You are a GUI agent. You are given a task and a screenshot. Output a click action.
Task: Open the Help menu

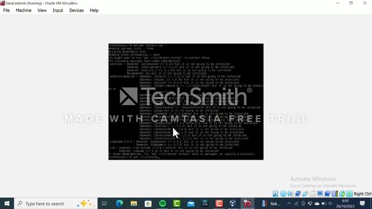point(94,10)
